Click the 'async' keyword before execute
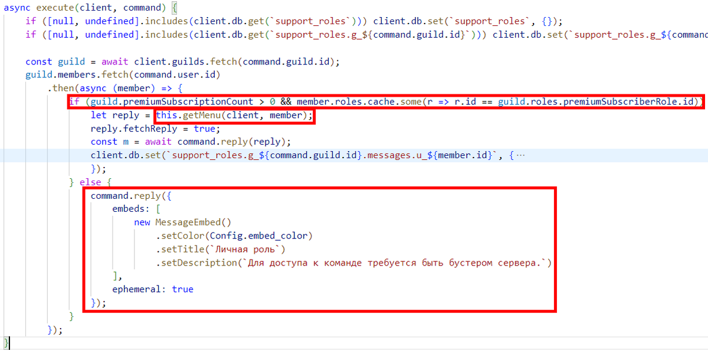The image size is (708, 354). [18, 8]
